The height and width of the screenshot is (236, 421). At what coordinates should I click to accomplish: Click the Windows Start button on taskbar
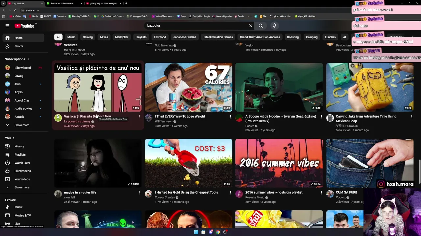[196, 232]
